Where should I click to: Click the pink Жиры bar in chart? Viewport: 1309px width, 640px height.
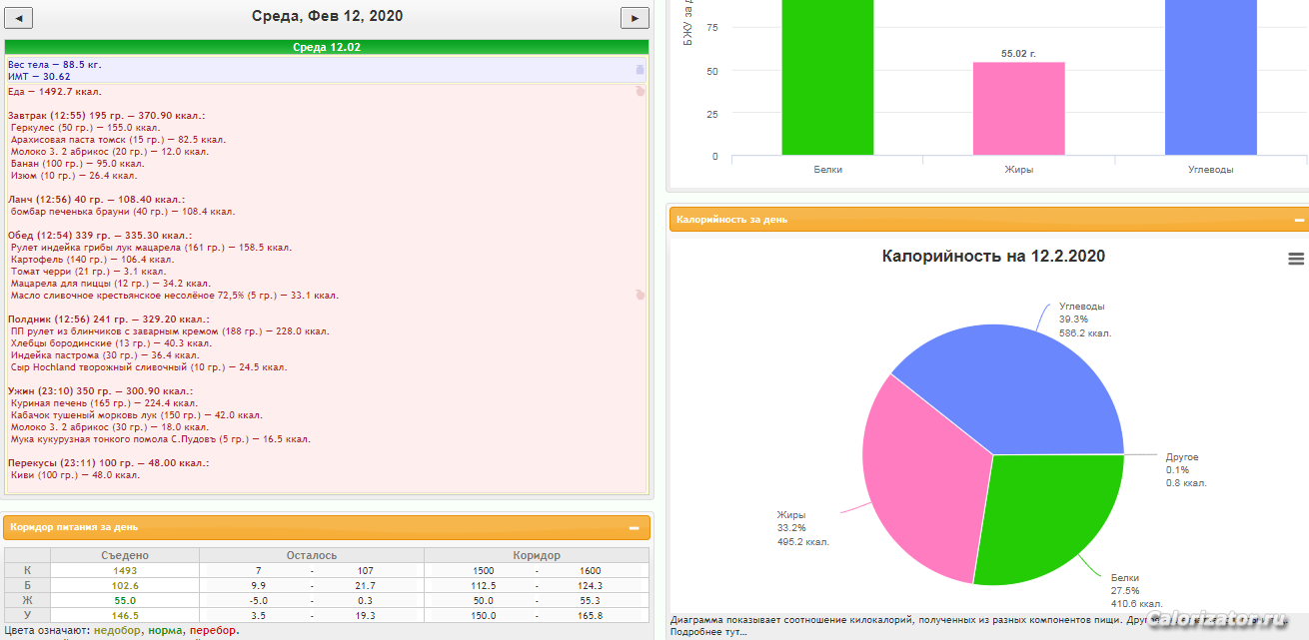tap(1018, 108)
